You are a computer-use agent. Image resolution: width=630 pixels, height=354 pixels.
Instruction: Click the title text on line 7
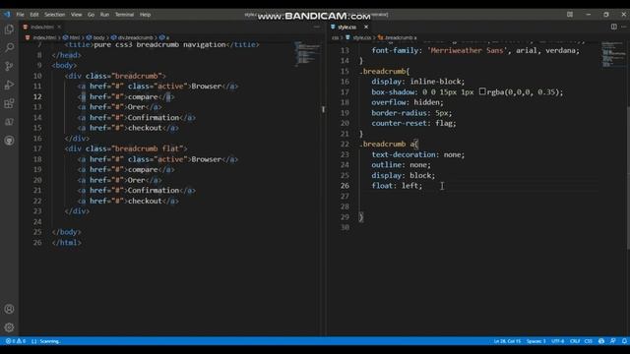click(159, 44)
